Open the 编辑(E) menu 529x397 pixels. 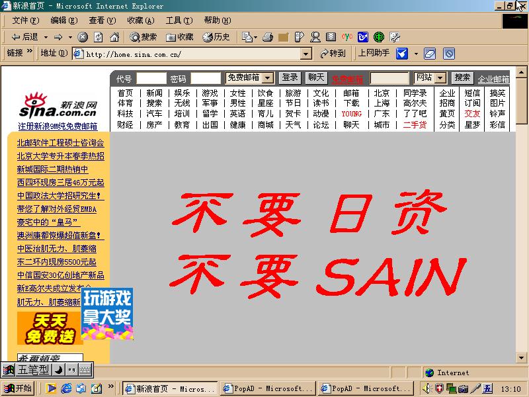63,21
